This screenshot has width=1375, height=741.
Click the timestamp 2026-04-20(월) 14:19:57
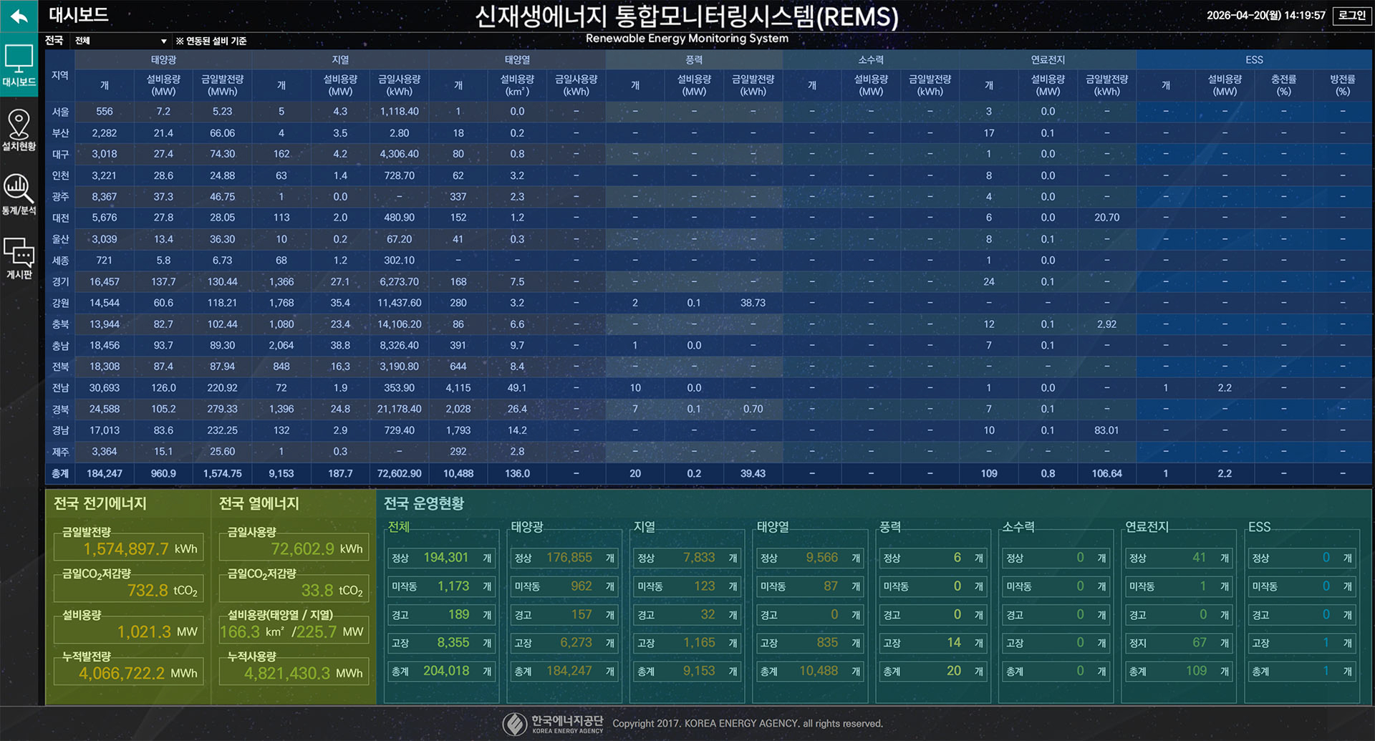tap(1265, 15)
